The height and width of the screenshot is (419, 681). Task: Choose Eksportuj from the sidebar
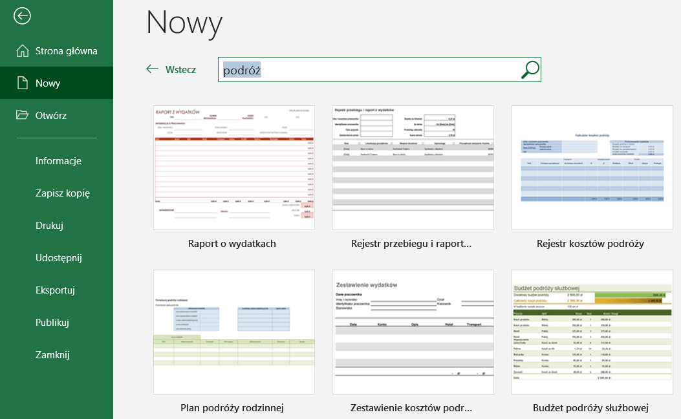click(56, 290)
